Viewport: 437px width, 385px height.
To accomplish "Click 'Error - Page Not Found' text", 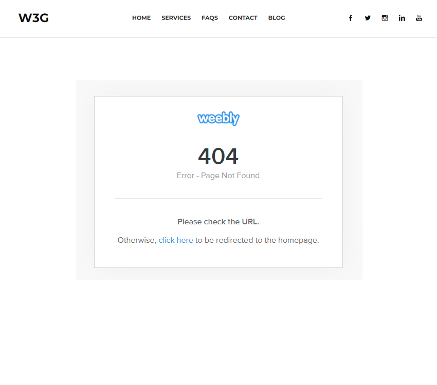I will point(218,176).
